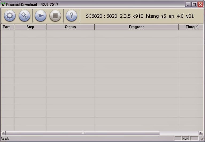Click the SC6820 firmware packet name text

point(140,16)
